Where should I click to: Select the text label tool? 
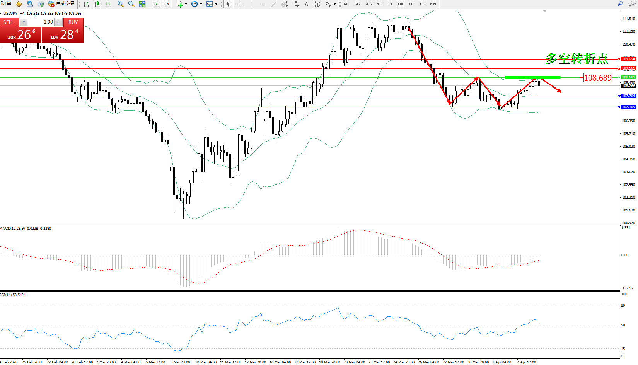307,4
